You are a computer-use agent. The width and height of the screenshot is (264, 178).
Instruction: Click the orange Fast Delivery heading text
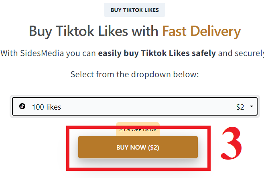click(201, 32)
